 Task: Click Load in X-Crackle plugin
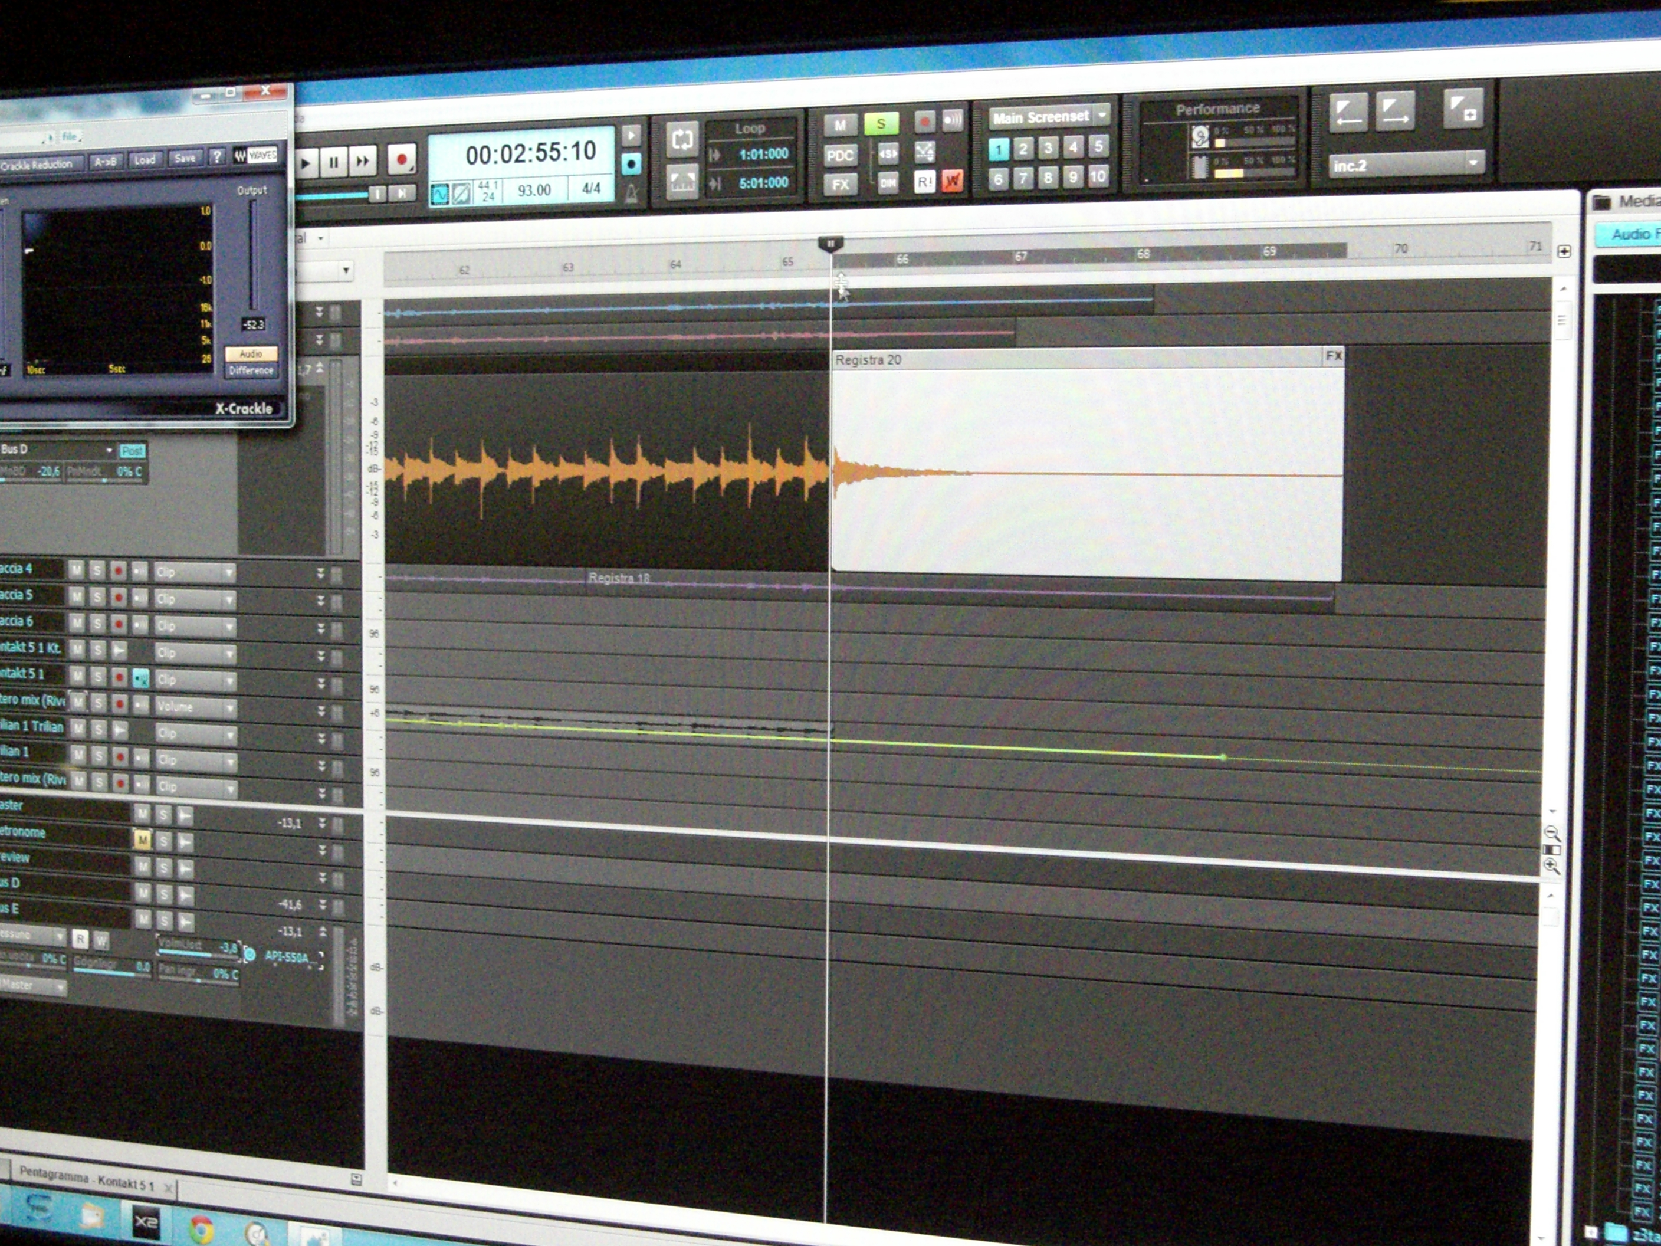click(144, 159)
